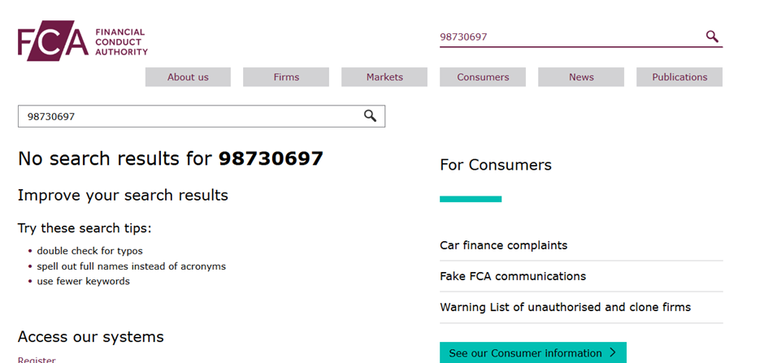This screenshot has height=363, width=764.
Task: Open the Firms menu
Action: tap(286, 77)
